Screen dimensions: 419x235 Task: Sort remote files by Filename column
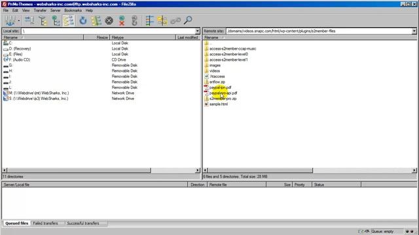[x=310, y=38]
